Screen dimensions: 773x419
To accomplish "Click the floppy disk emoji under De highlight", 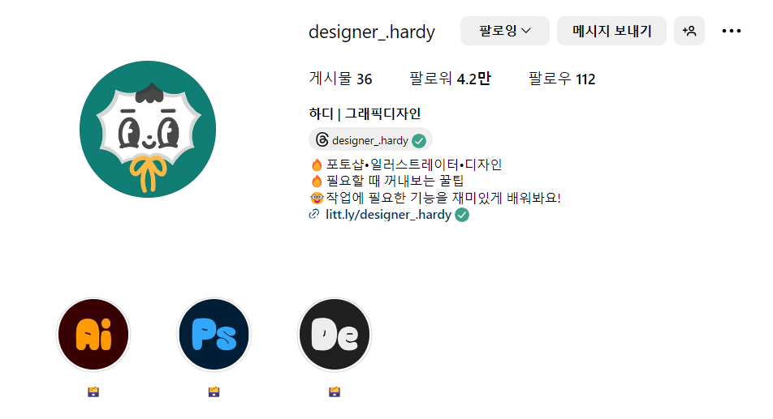I will click(x=335, y=392).
